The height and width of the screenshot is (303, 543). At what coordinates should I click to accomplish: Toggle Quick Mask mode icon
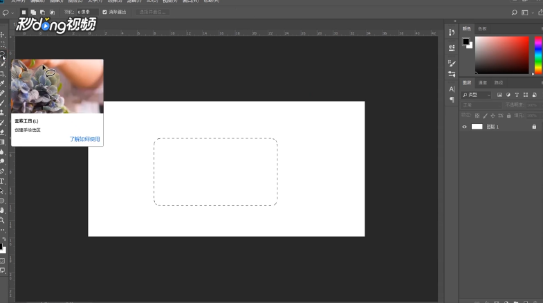point(3,261)
